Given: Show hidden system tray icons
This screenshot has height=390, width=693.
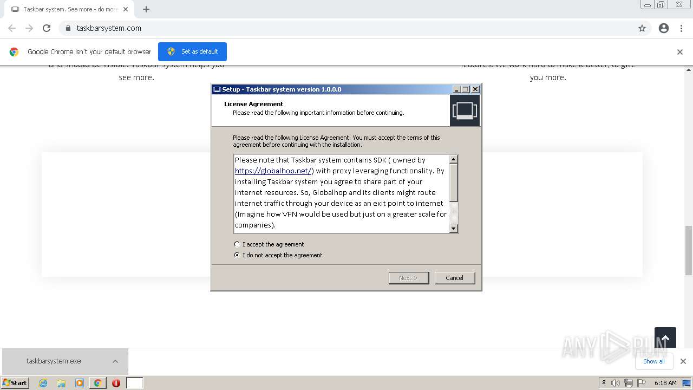Looking at the screenshot, I should coord(604,382).
